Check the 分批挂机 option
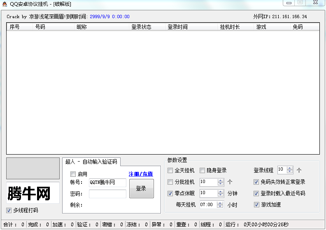The width and height of the screenshot is (326, 230). click(x=170, y=182)
